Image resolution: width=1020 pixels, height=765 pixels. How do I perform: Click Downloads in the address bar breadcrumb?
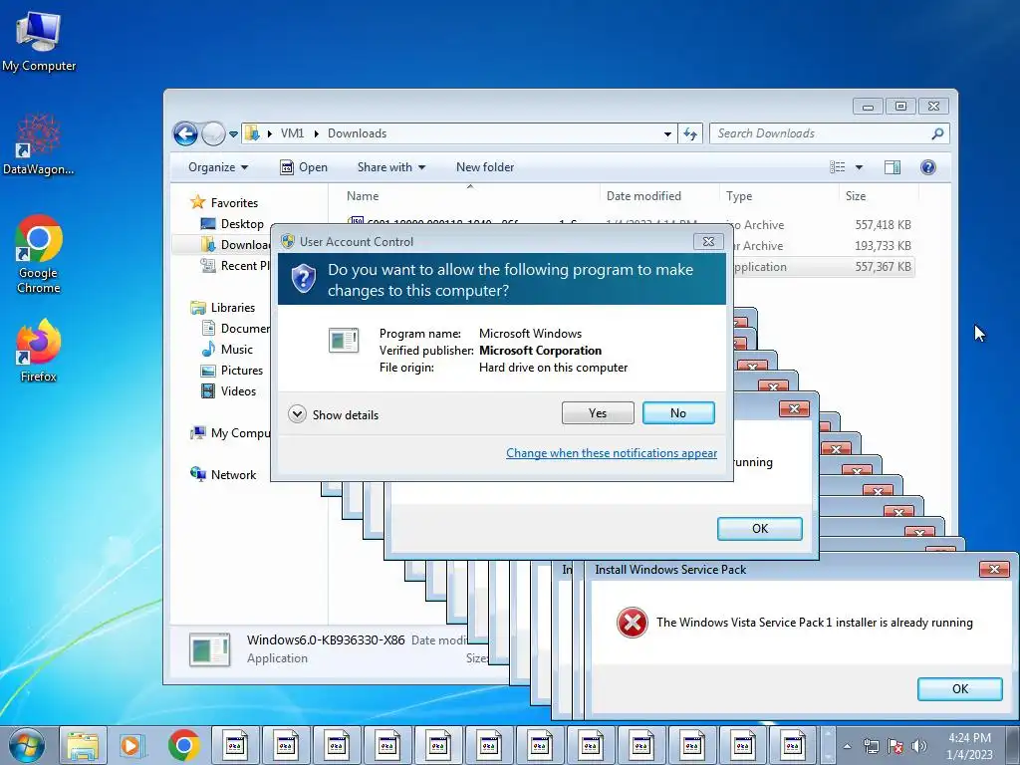click(358, 133)
